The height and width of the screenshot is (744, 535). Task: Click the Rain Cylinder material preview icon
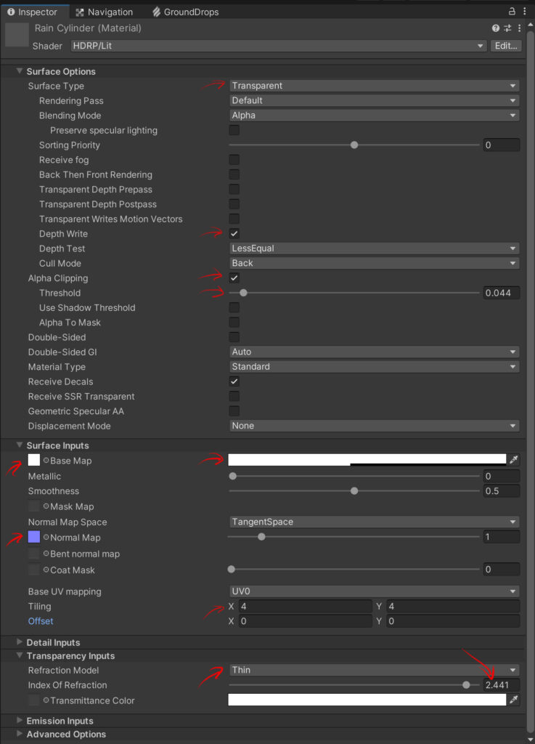click(16, 36)
